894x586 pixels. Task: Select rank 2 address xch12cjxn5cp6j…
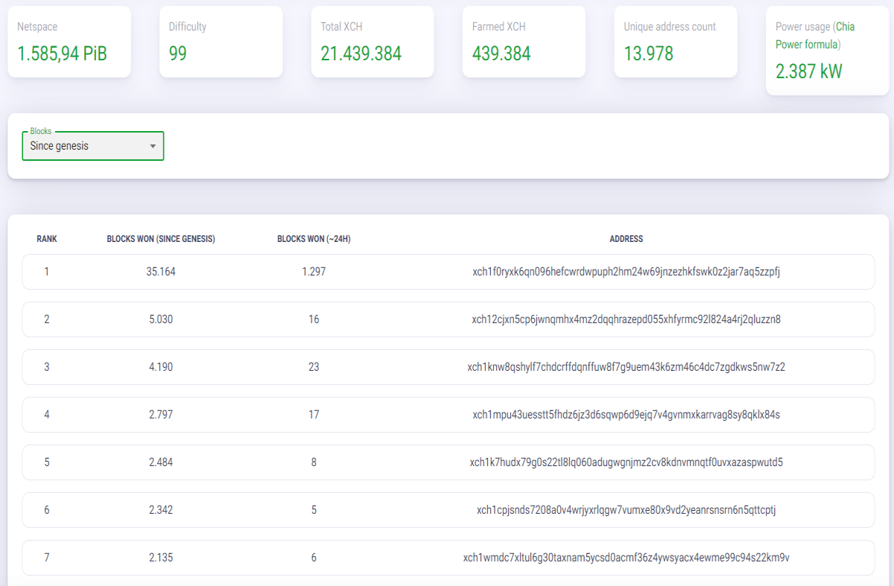click(x=627, y=319)
